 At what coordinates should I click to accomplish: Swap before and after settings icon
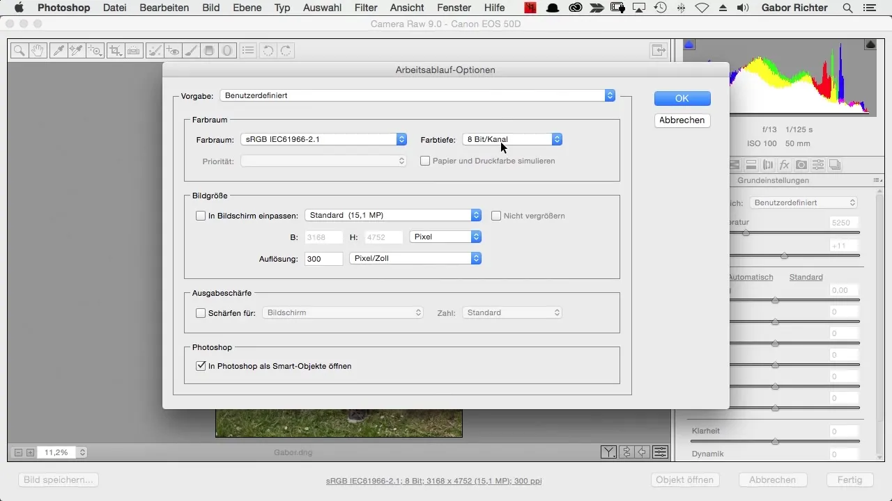[x=626, y=452]
